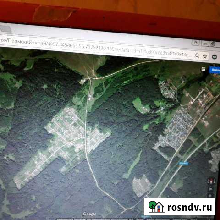Open the Google apps grid icon

203,69
